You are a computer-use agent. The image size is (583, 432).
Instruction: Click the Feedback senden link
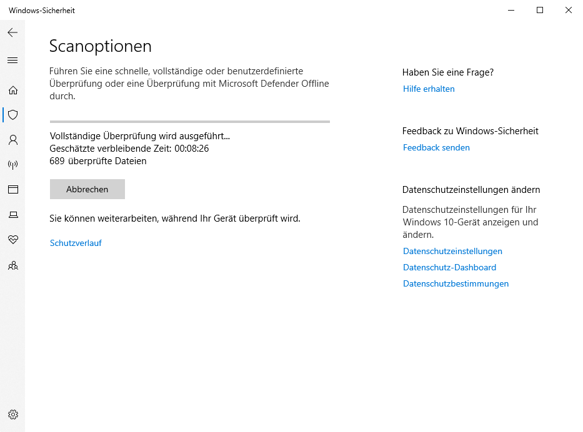click(x=436, y=147)
